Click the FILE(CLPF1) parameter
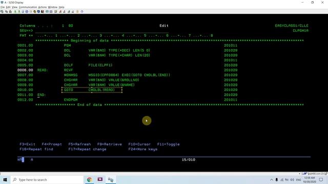Screen dimensions: 328x184 pos(100,65)
